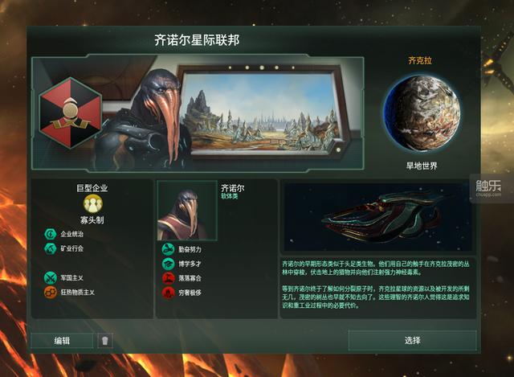514x377 pixels.
Task: Click the 穷奢极侈 negative trait icon
Action: click(x=168, y=293)
